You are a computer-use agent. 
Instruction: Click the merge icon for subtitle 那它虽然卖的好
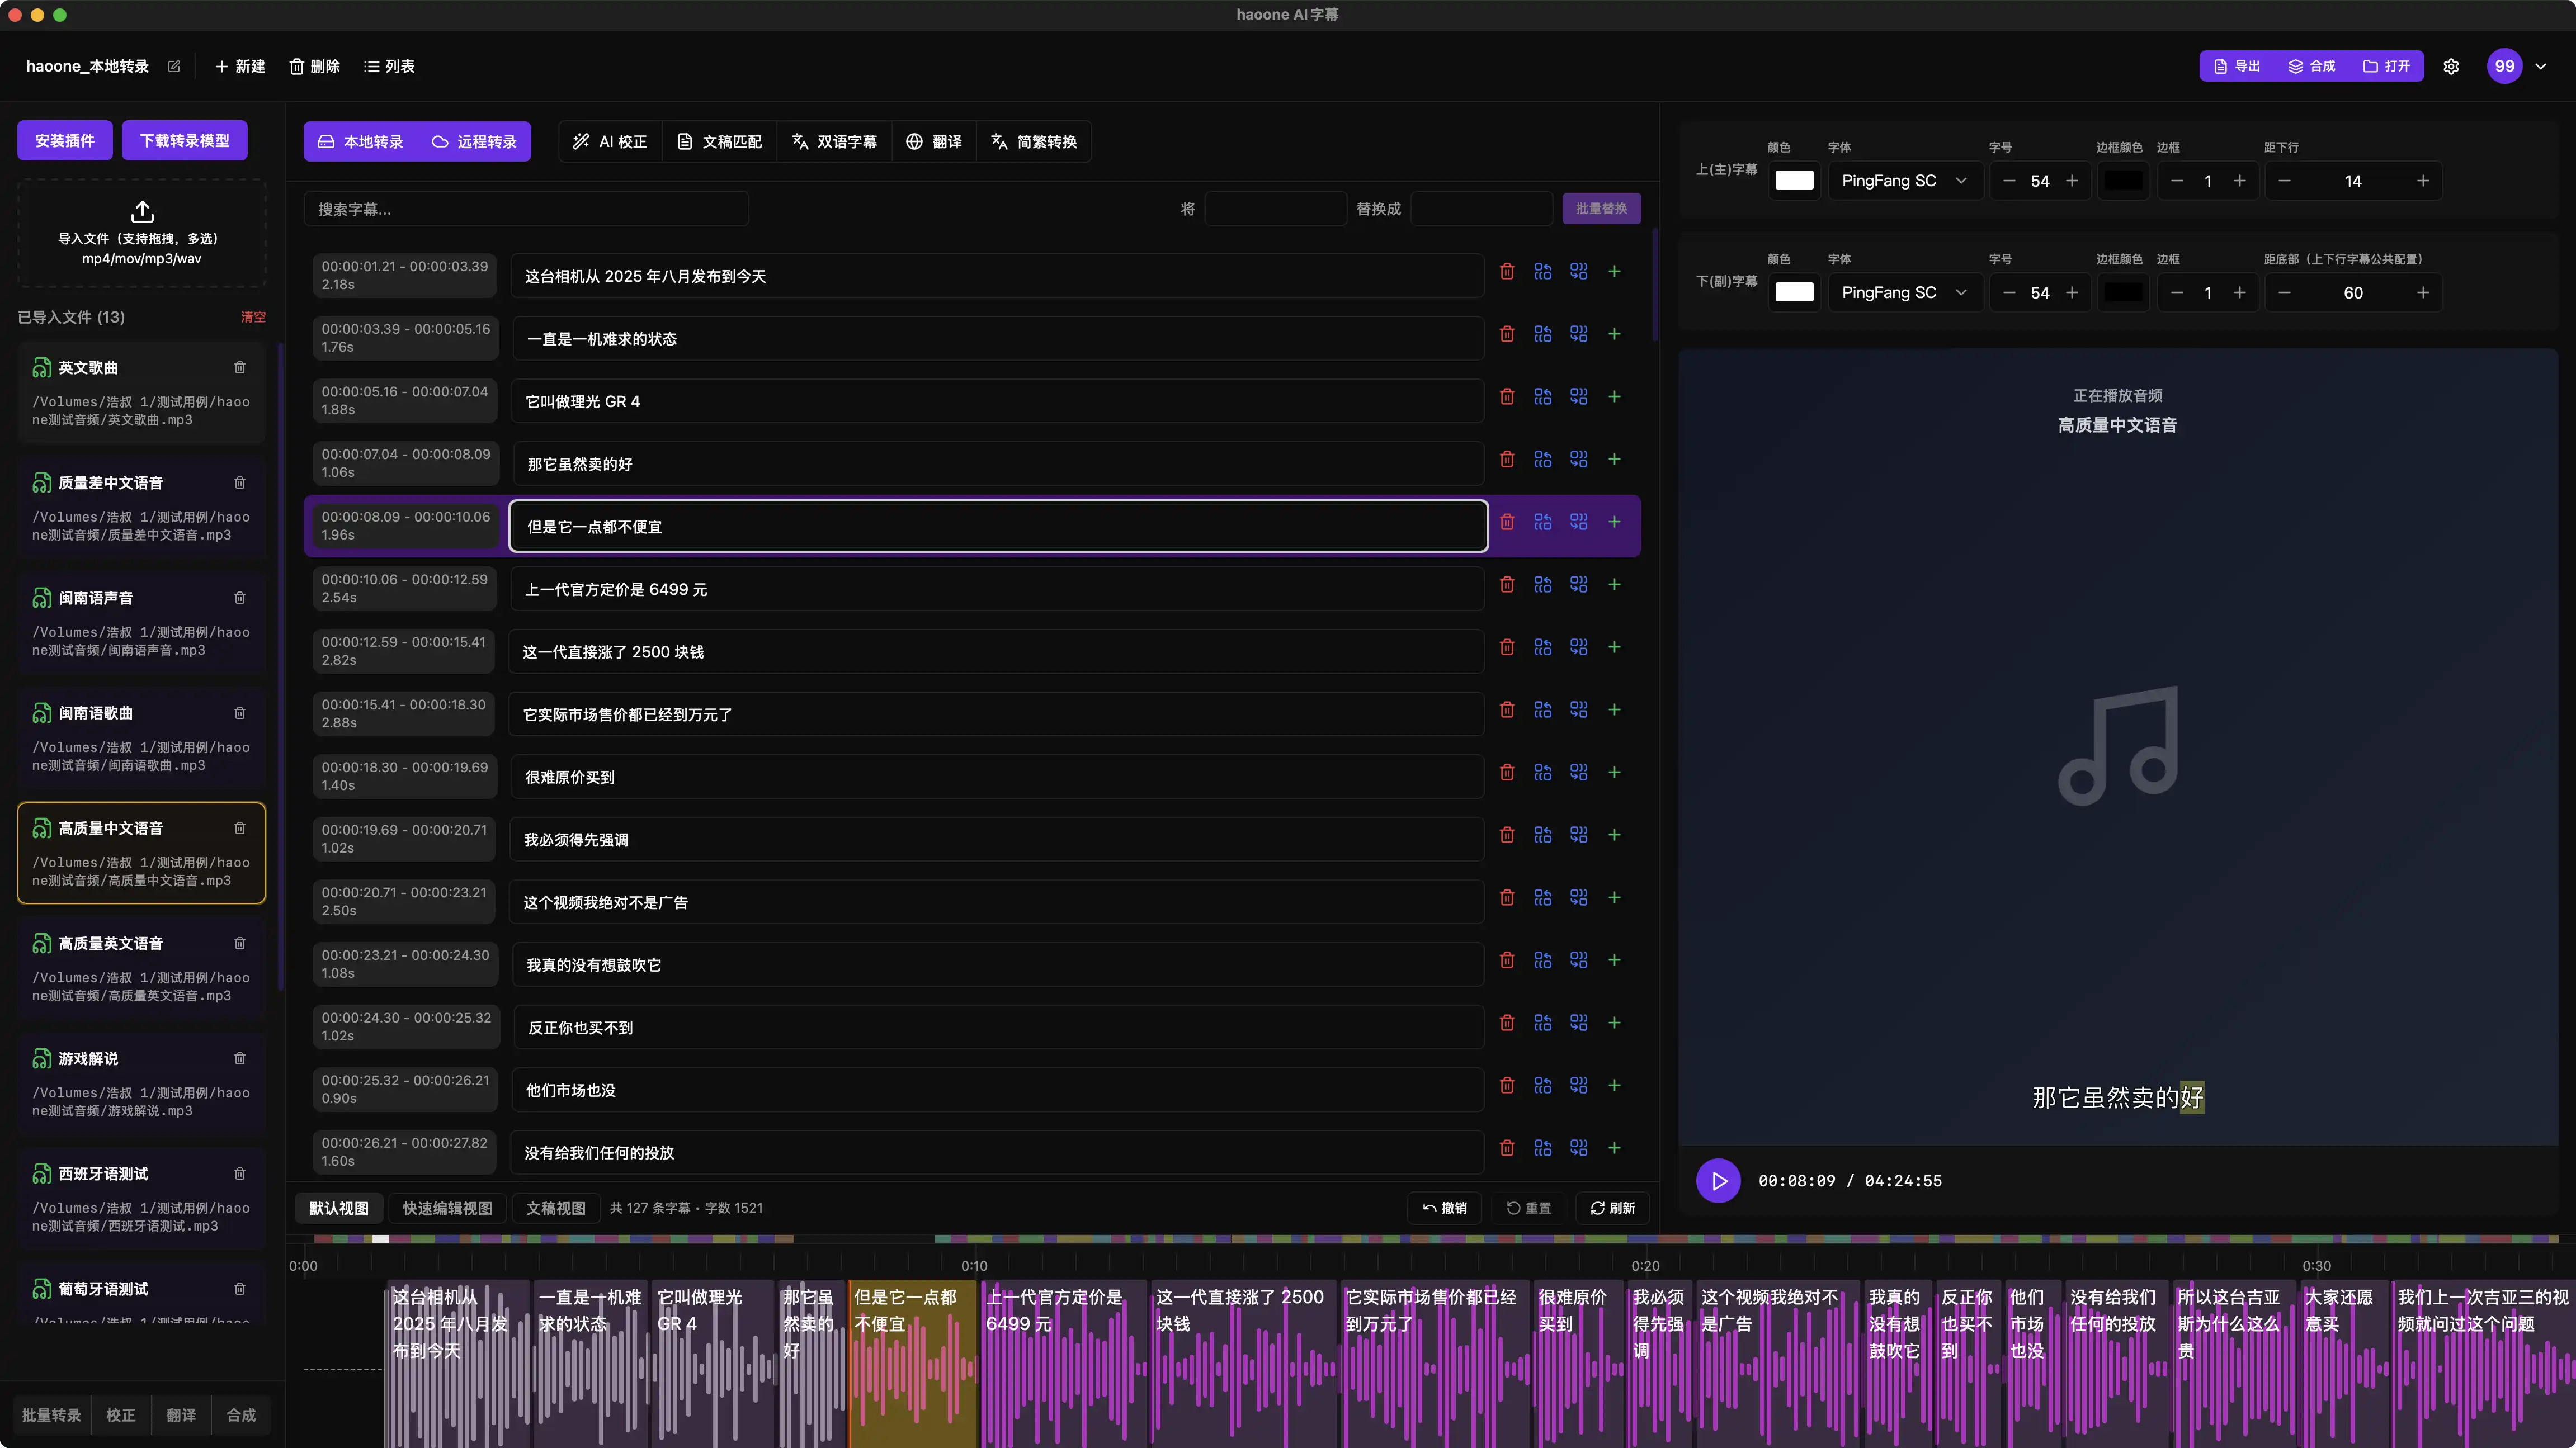(1578, 458)
